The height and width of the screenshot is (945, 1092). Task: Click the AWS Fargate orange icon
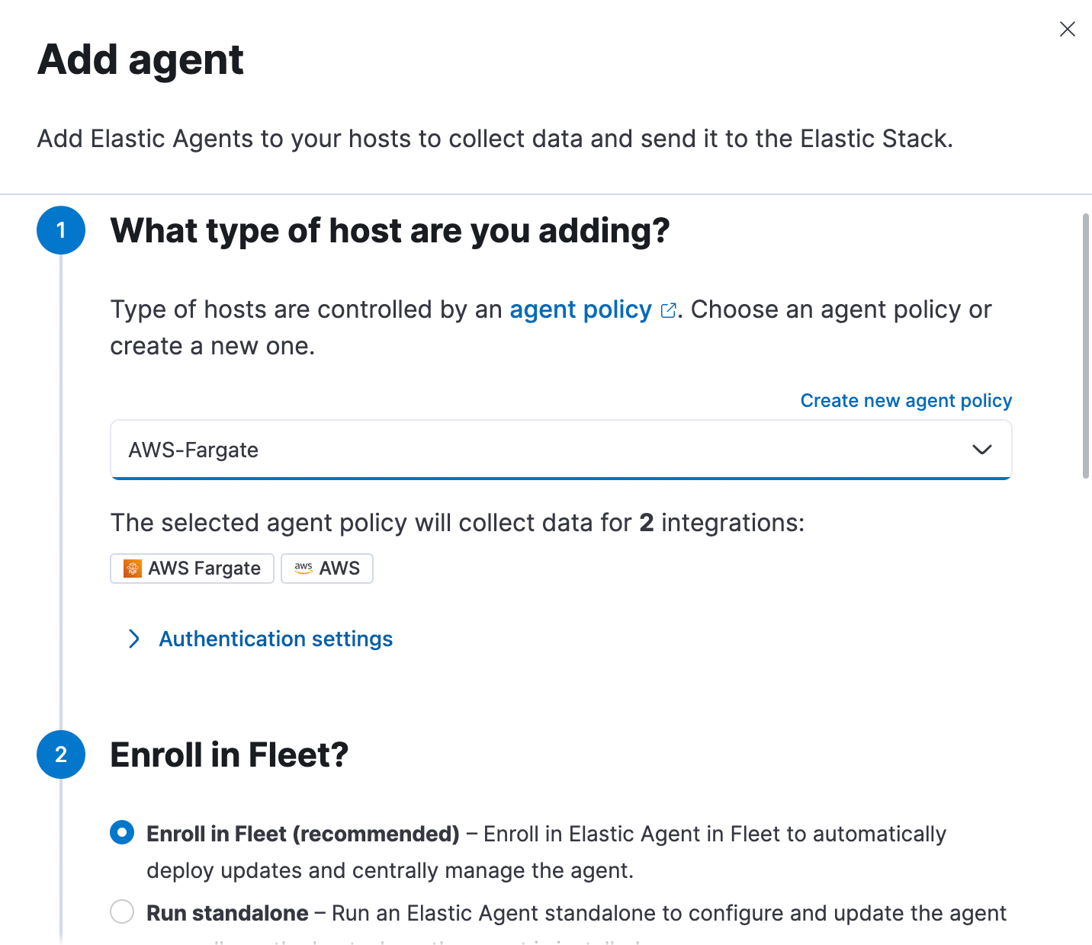tap(133, 569)
